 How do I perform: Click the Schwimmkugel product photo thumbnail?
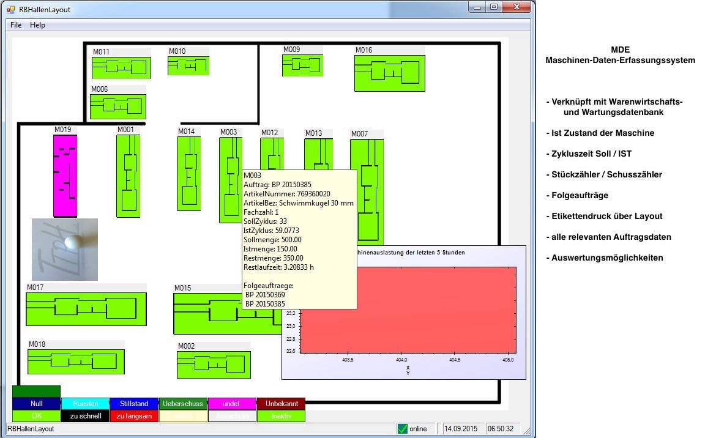(x=65, y=250)
